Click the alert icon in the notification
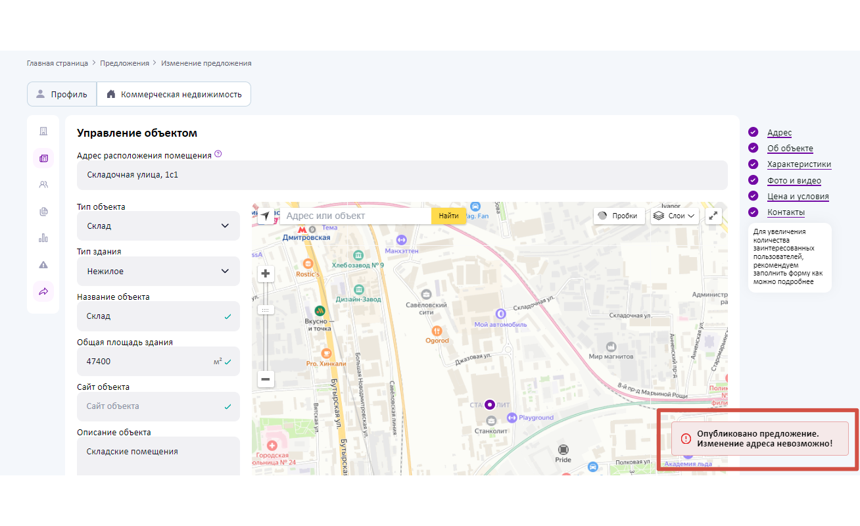Screen dimensions: 860x526 [686, 439]
